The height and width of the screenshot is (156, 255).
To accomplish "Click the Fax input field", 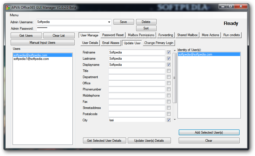I will click(137, 102).
